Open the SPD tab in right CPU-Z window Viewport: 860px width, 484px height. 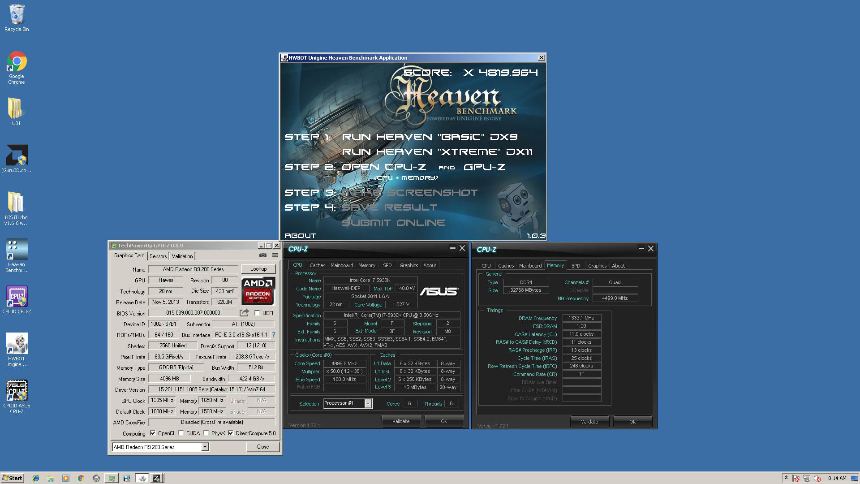point(576,266)
